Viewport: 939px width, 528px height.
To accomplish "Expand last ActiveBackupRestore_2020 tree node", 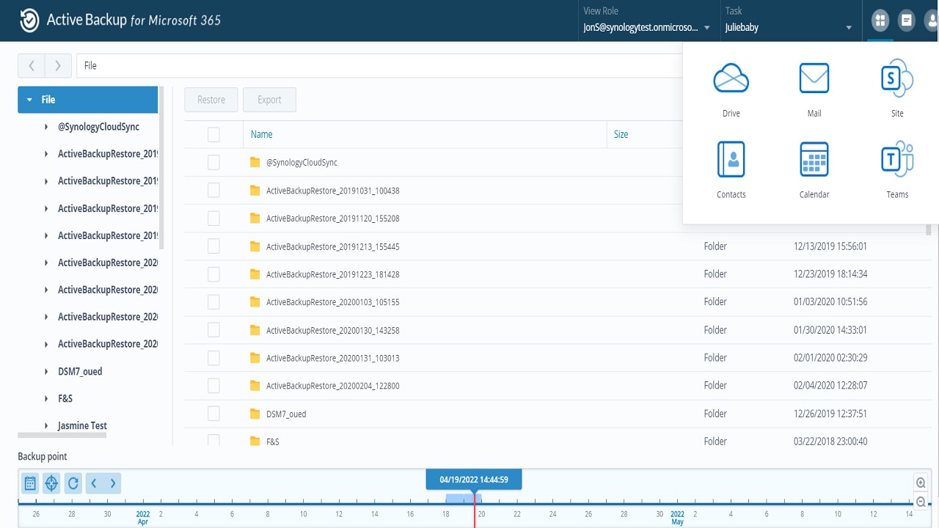I will tap(46, 344).
